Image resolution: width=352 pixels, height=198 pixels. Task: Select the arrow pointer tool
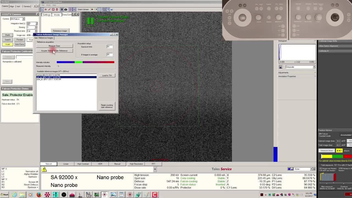point(42,9)
